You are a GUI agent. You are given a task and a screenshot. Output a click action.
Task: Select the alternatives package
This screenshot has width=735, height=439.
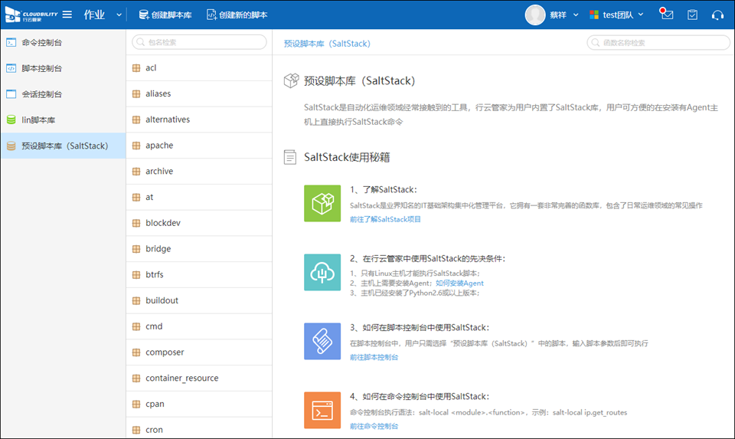pyautogui.click(x=199, y=120)
